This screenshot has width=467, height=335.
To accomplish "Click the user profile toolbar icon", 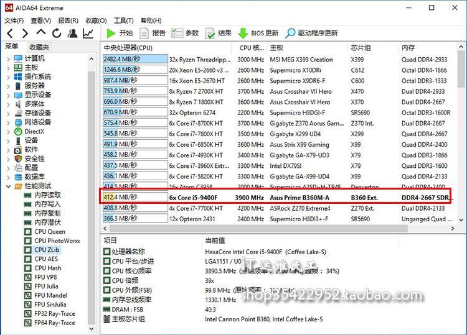I will coord(73,33).
